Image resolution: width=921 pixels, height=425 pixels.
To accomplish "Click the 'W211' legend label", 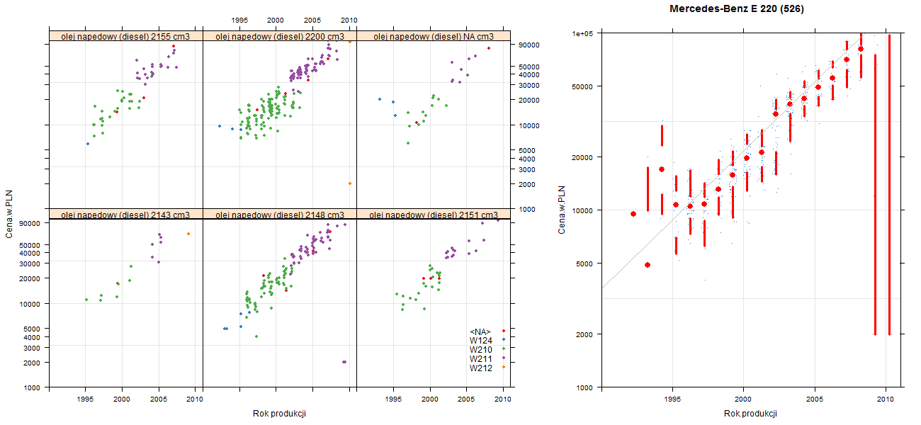I will (x=480, y=359).
